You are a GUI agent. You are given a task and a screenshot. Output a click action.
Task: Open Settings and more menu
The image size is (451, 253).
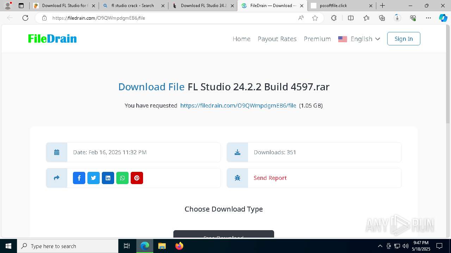[428, 18]
